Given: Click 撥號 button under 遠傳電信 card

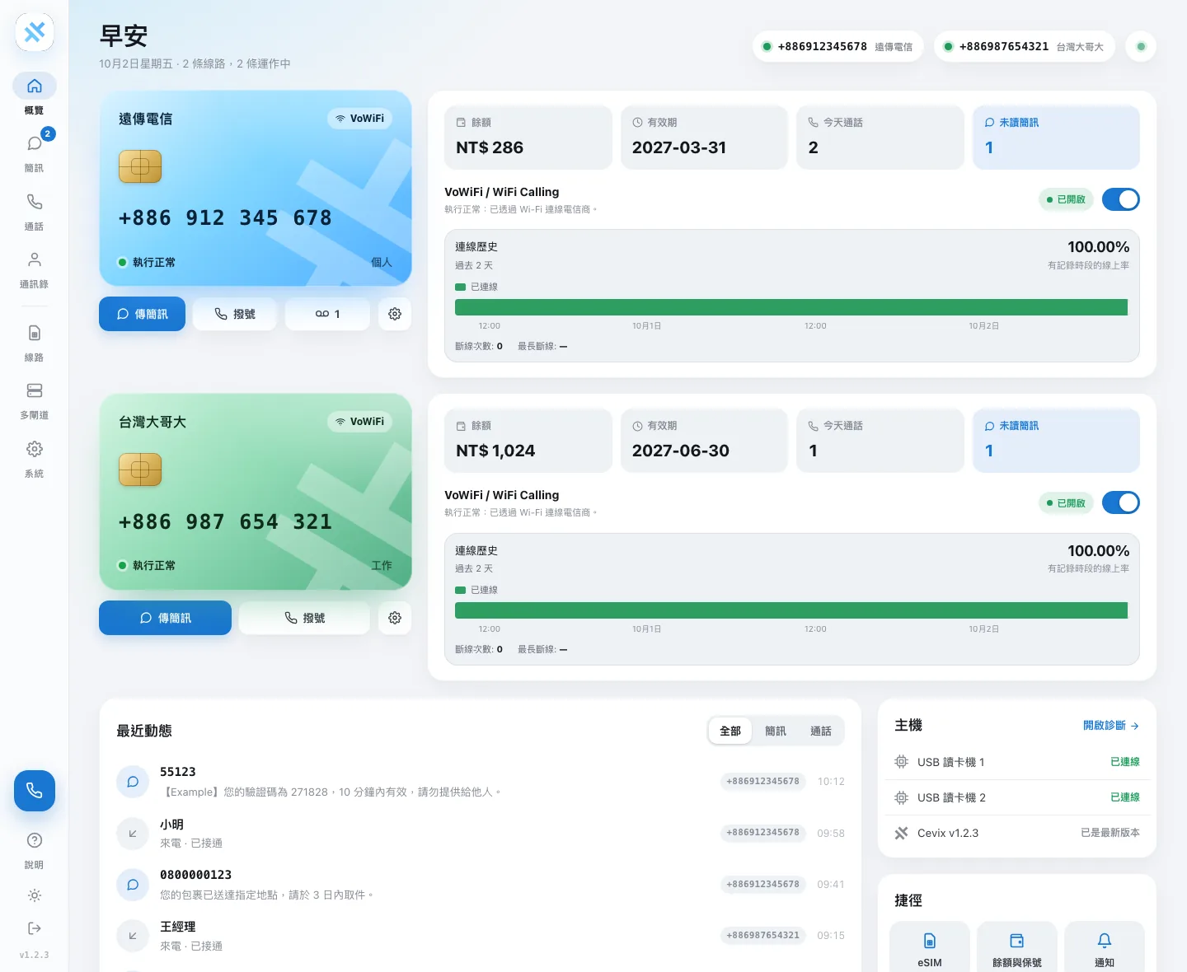Looking at the screenshot, I should pos(235,314).
